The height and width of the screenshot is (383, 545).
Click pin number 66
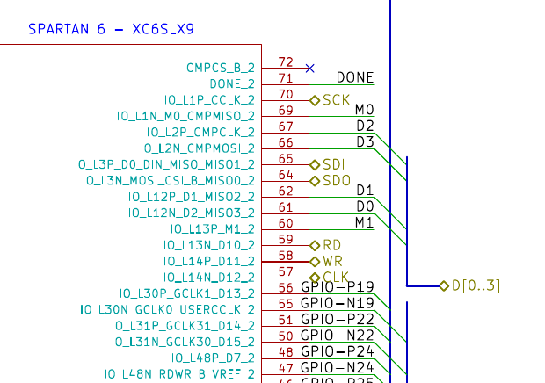(x=286, y=142)
